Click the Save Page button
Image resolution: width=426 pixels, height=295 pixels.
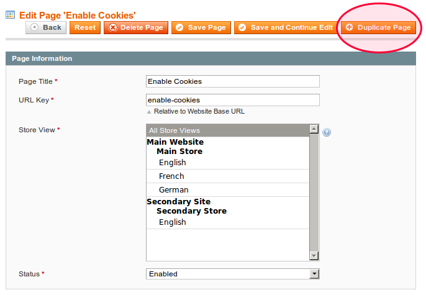pos(201,27)
